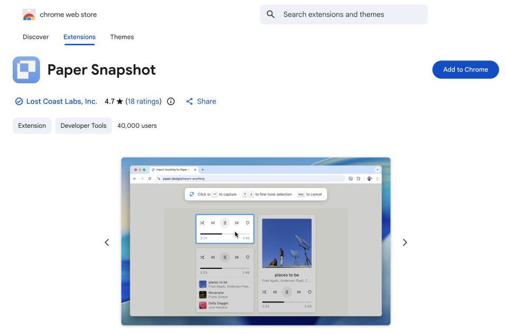The image size is (506, 334).
Task: Select the Extensions tab
Action: point(80,37)
